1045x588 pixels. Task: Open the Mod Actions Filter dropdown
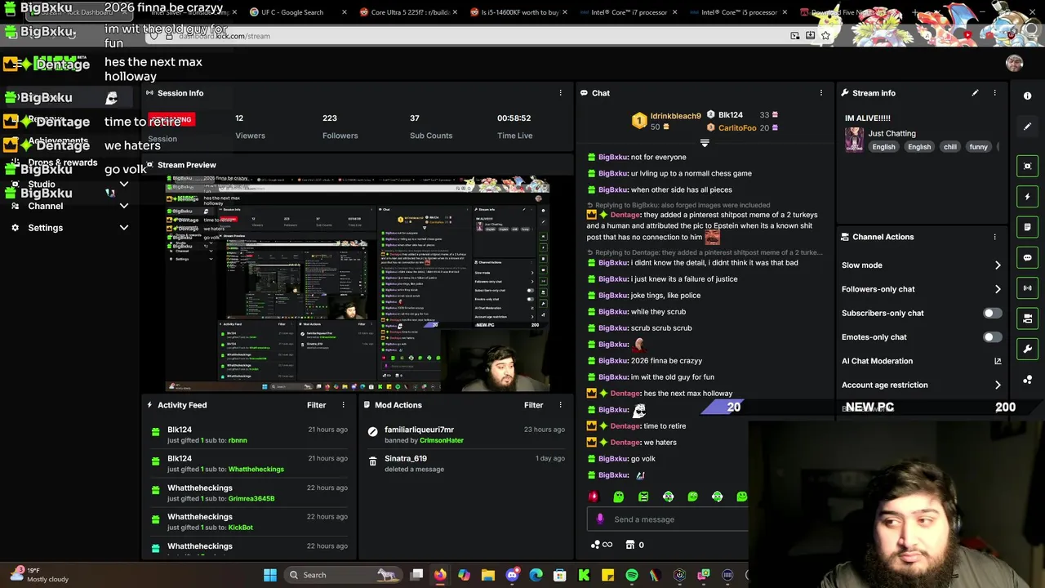533,405
